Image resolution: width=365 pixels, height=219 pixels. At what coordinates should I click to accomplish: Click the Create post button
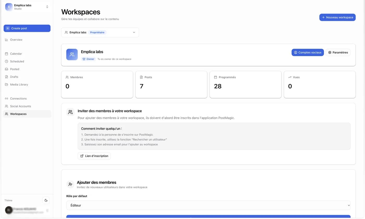(27, 28)
